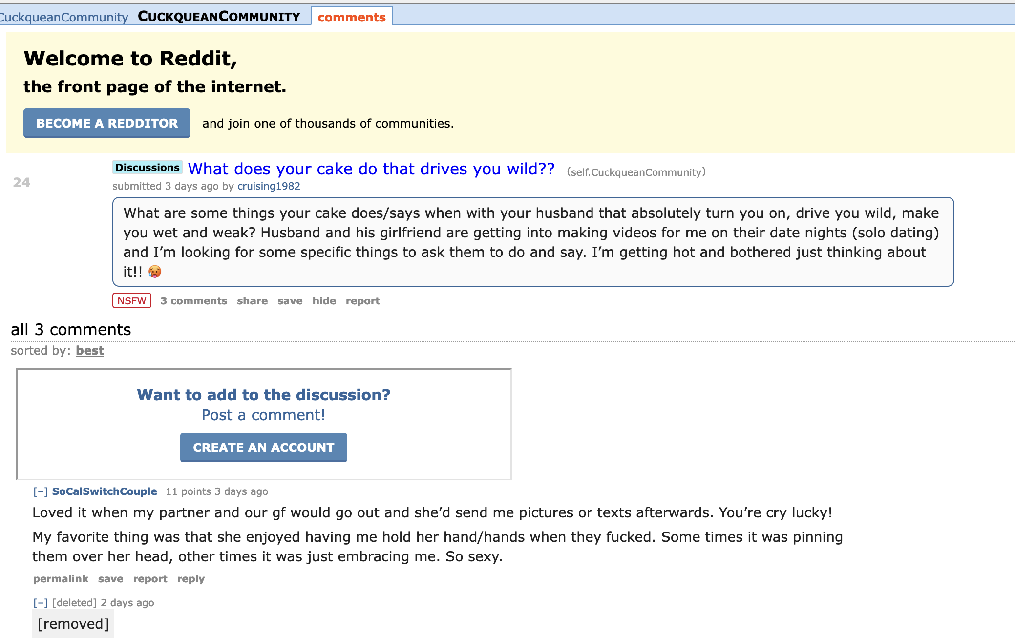Switch to the comments tab
This screenshot has width=1015, height=640.
(351, 17)
